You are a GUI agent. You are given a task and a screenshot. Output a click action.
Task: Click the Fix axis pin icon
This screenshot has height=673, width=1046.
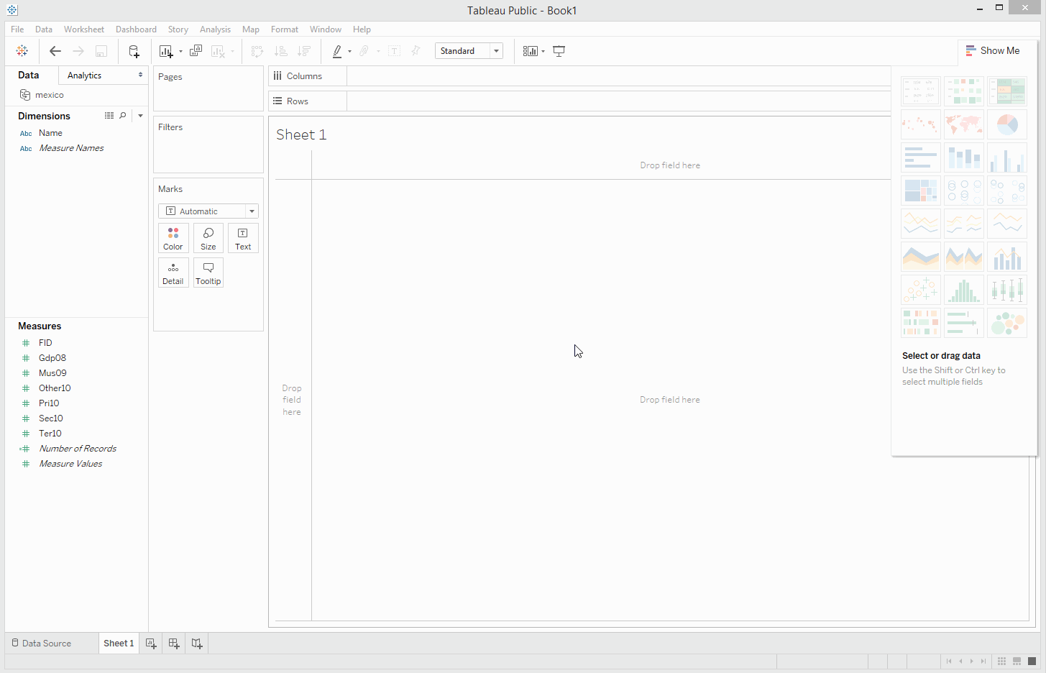[x=416, y=51]
